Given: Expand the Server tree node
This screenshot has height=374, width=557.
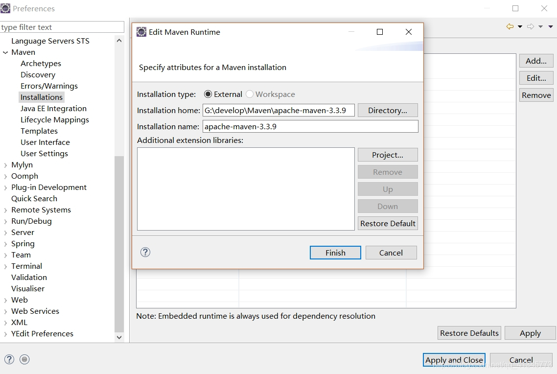Looking at the screenshot, I should (5, 233).
